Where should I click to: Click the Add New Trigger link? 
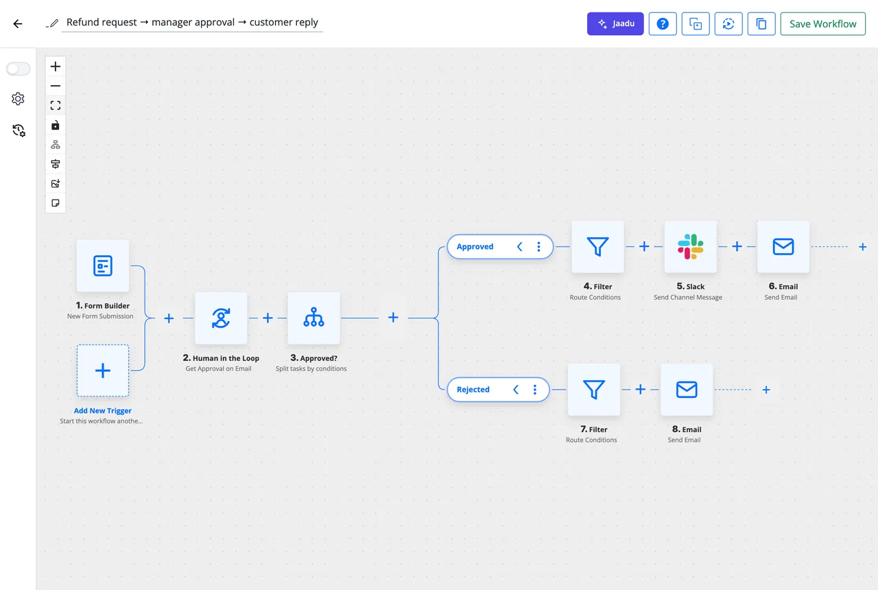pos(103,411)
